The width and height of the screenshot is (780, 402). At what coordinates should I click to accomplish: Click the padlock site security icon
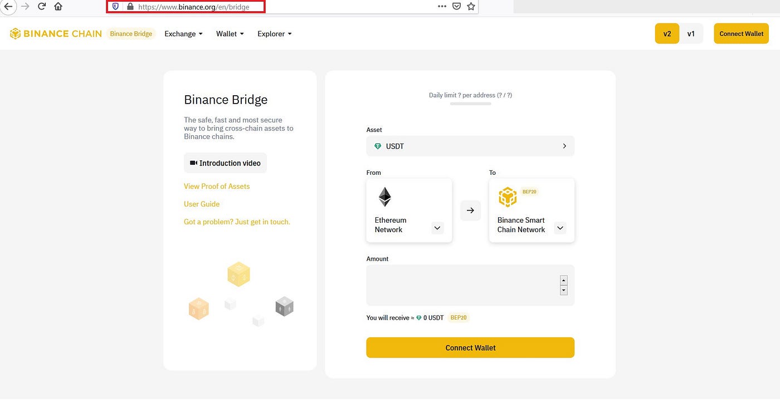coord(130,7)
